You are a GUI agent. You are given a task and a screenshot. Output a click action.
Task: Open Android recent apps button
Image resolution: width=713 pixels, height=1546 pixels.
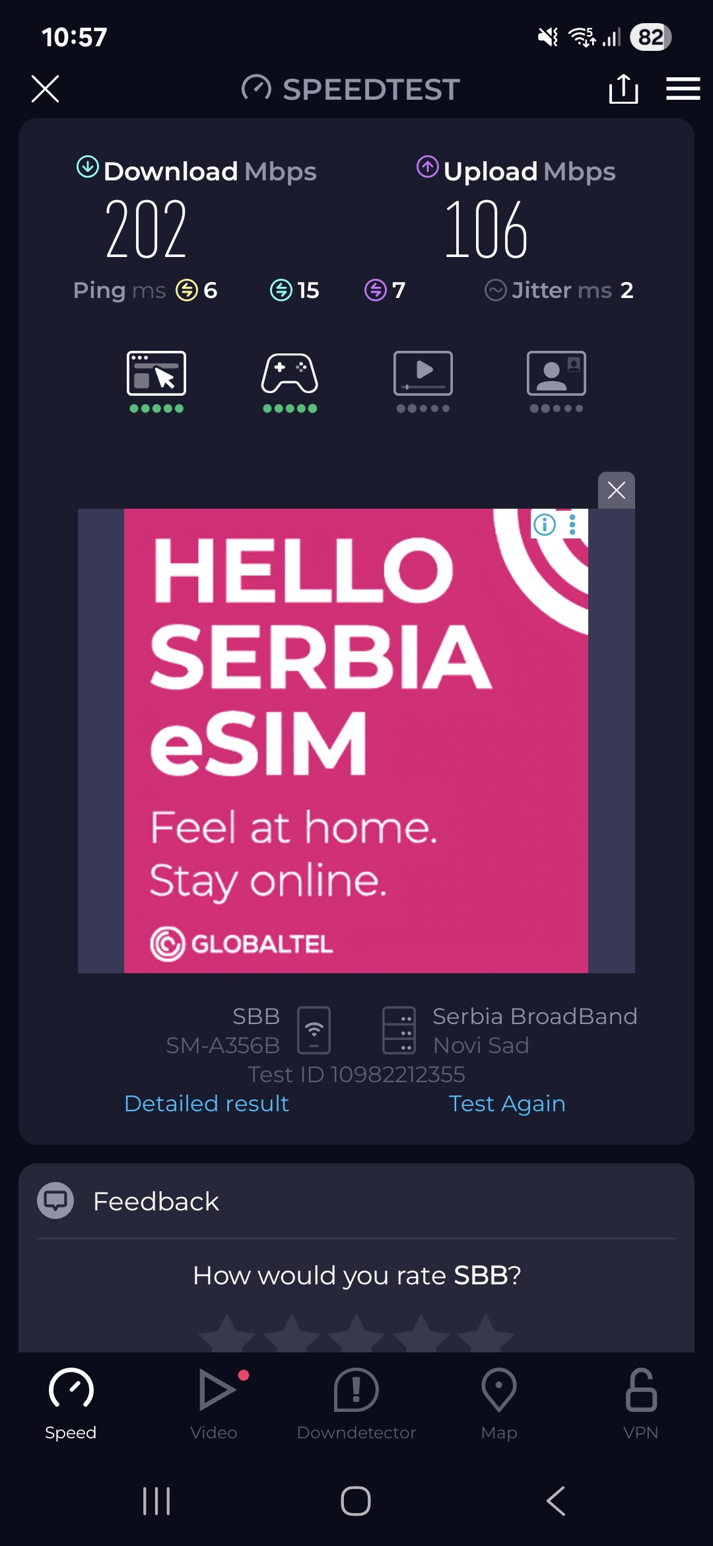pos(156,1501)
